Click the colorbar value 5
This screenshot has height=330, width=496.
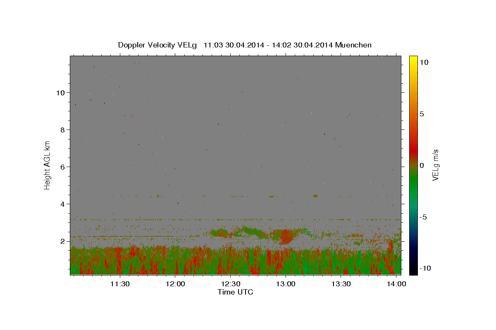[x=422, y=114]
